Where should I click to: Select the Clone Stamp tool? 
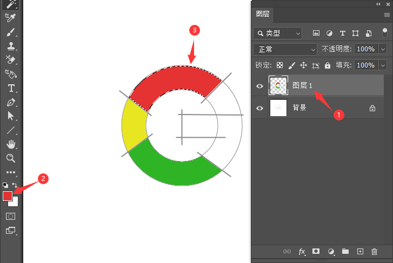tap(10, 46)
